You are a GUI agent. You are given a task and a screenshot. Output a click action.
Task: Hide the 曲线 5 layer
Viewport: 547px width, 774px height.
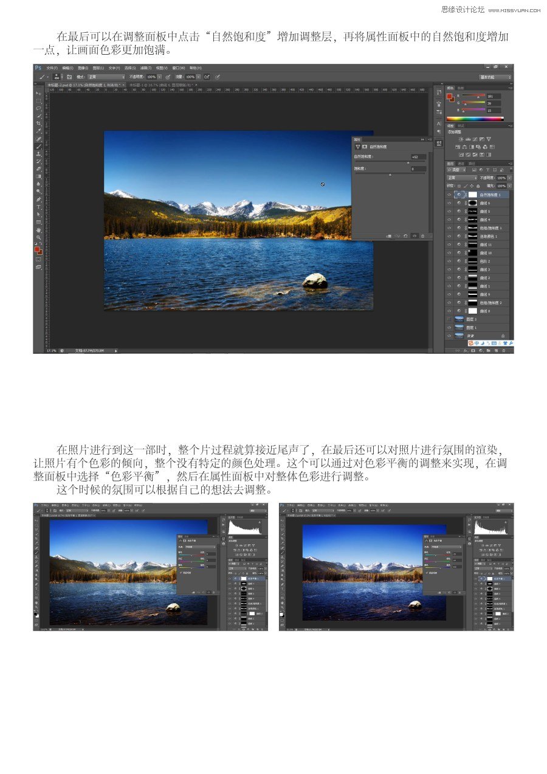click(449, 212)
